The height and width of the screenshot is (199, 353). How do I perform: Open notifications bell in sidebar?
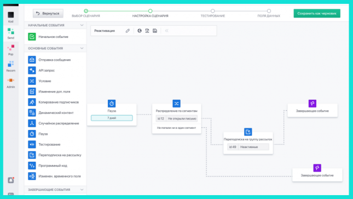point(11,180)
